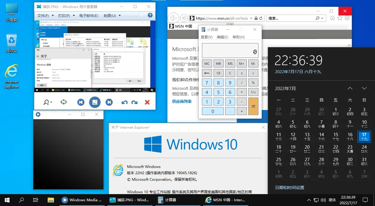Open Internet Explorer desktop icon
Image resolution: width=375 pixels, height=206 pixels.
click(x=12, y=77)
